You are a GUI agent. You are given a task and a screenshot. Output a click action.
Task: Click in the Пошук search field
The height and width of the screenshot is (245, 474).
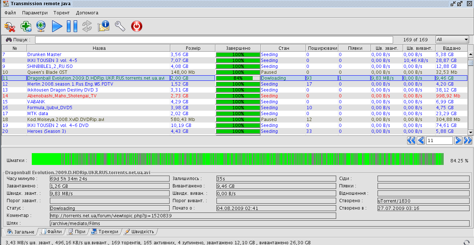(x=214, y=40)
